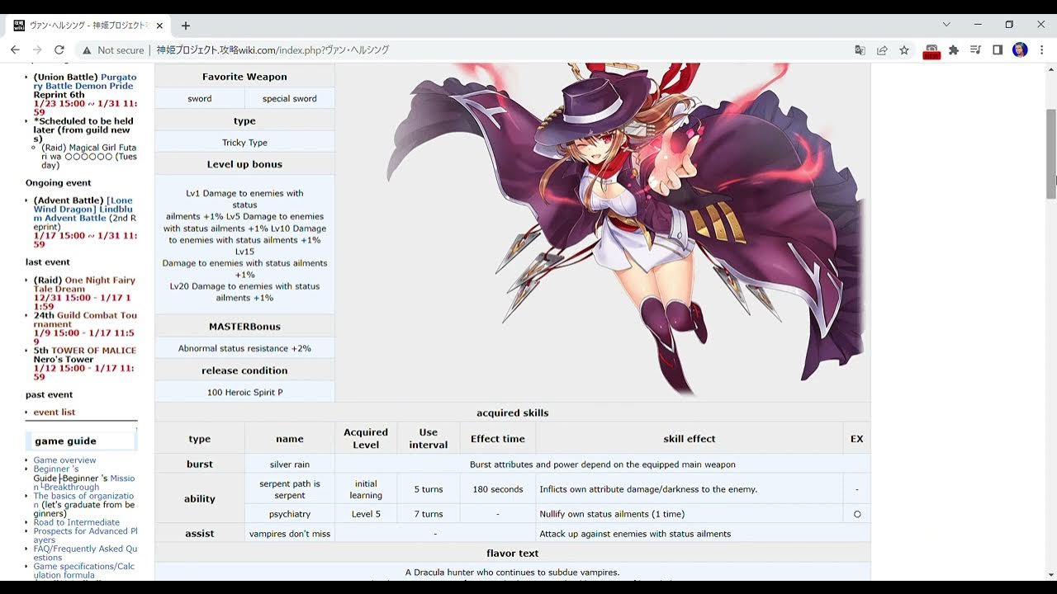Open Chrome three-dot menu

pyautogui.click(x=1042, y=50)
